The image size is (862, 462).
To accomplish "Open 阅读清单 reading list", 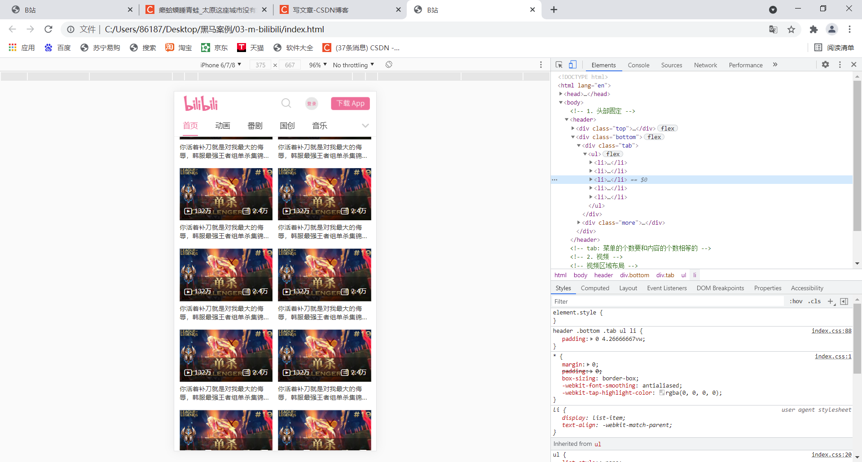I will pos(834,48).
